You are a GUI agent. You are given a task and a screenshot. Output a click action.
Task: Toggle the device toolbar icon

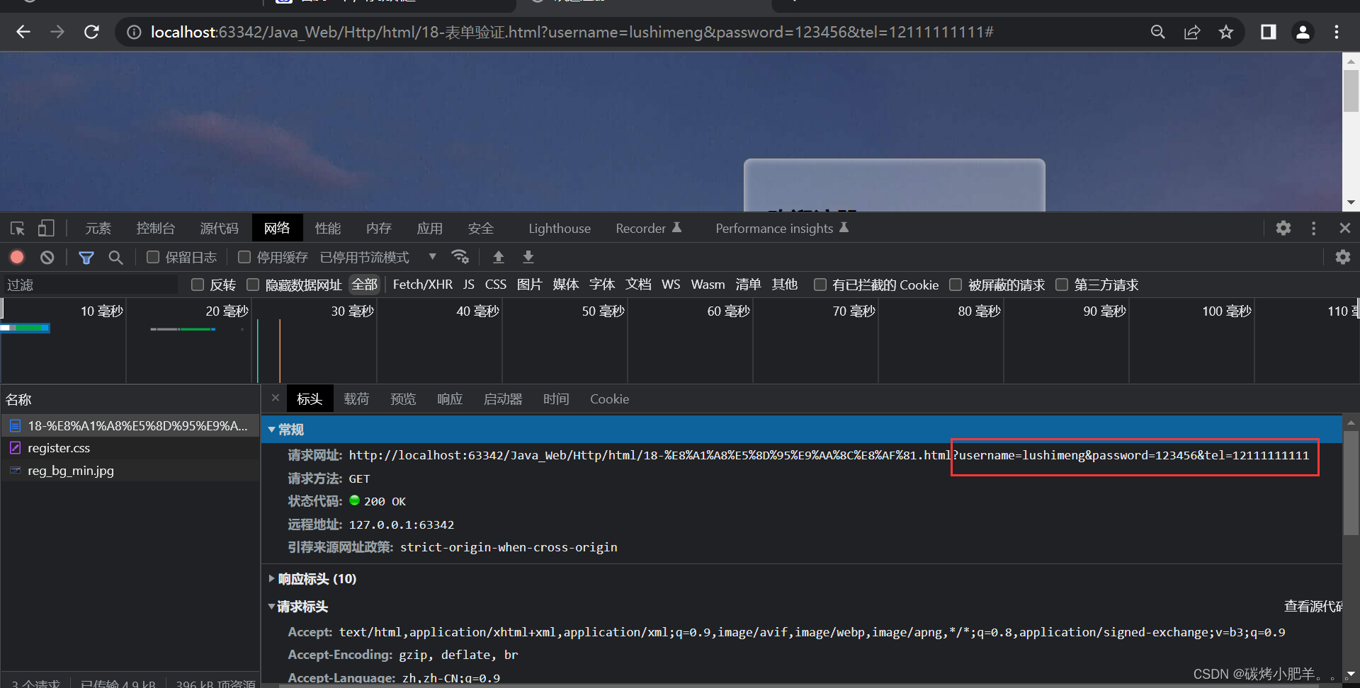point(46,228)
